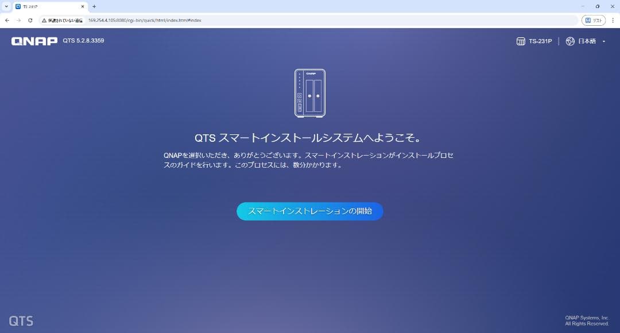
Task: Click the TS-231P model name text
Action: tap(540, 41)
